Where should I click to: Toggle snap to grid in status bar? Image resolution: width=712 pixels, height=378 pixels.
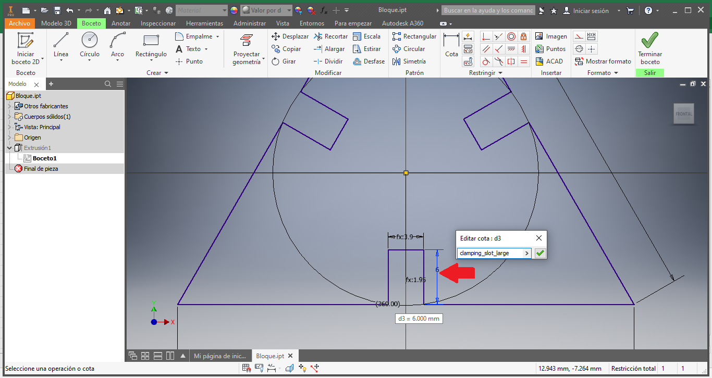pyautogui.click(x=247, y=368)
